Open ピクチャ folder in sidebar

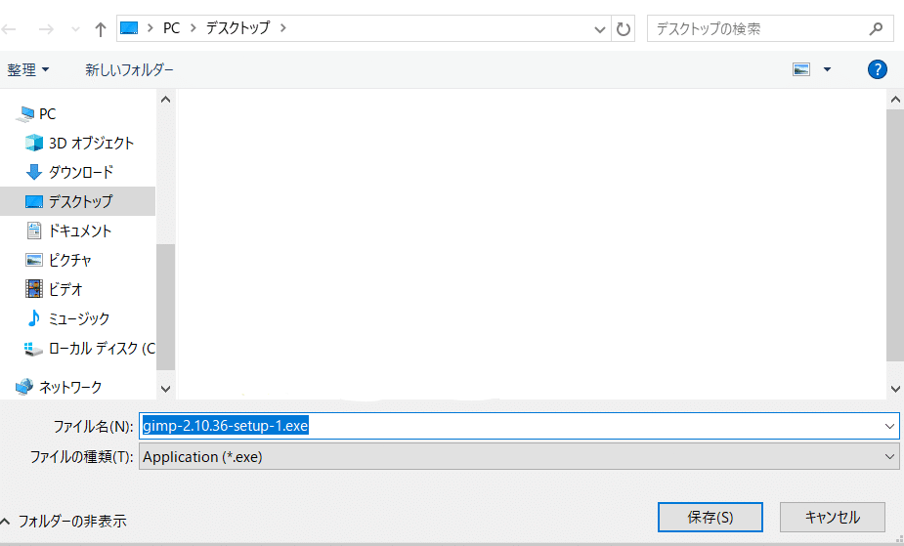point(69,260)
